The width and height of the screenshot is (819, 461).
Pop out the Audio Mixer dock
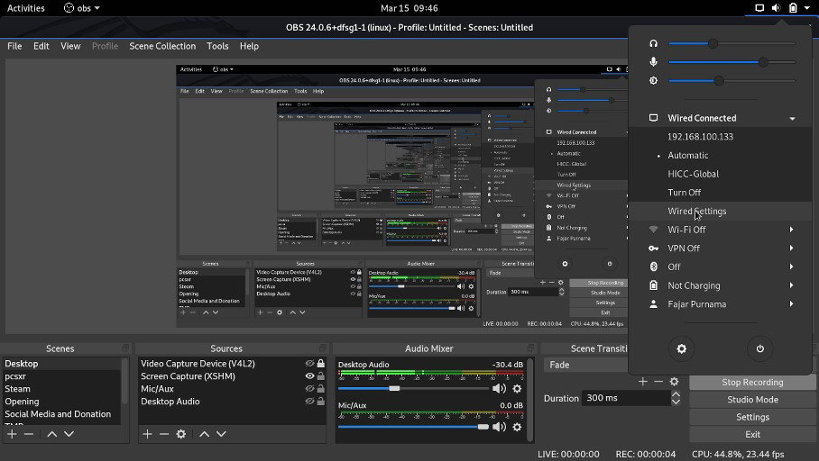click(x=530, y=348)
